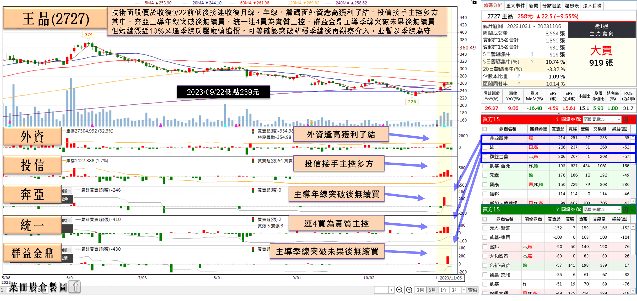Open the 區間賣超15 dropdown
The image size is (637, 301).
coord(602,210)
